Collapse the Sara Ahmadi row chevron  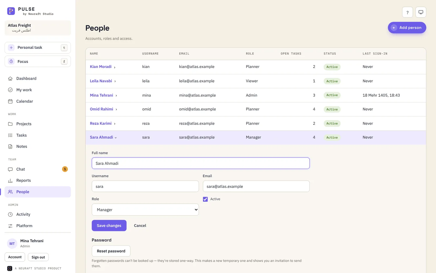coord(116,138)
